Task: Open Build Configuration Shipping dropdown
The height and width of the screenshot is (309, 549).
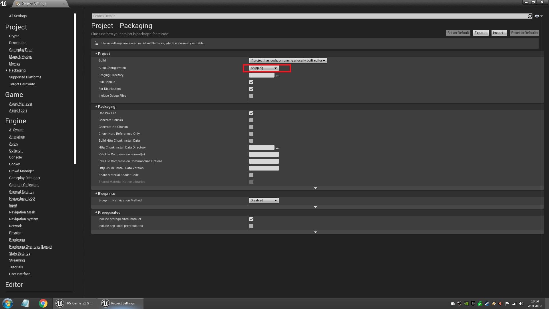Action: pyautogui.click(x=264, y=68)
